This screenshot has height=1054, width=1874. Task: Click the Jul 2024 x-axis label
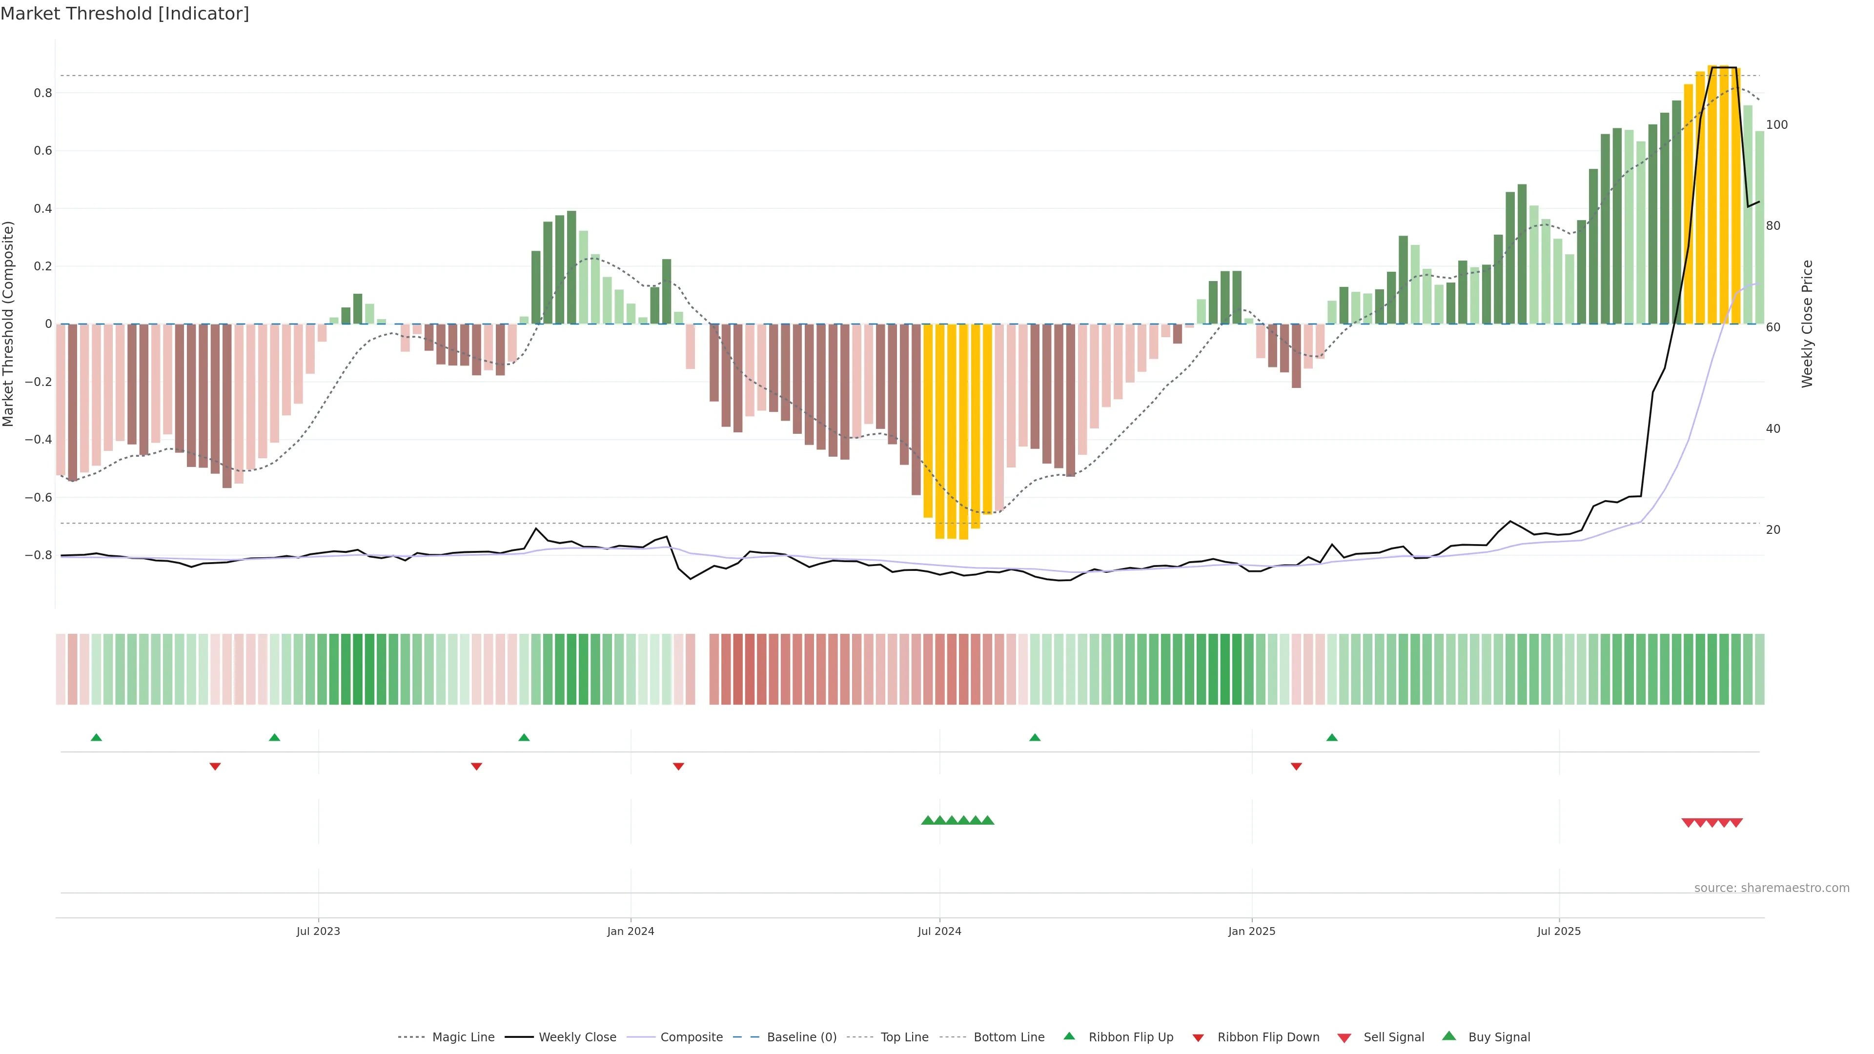(x=939, y=931)
